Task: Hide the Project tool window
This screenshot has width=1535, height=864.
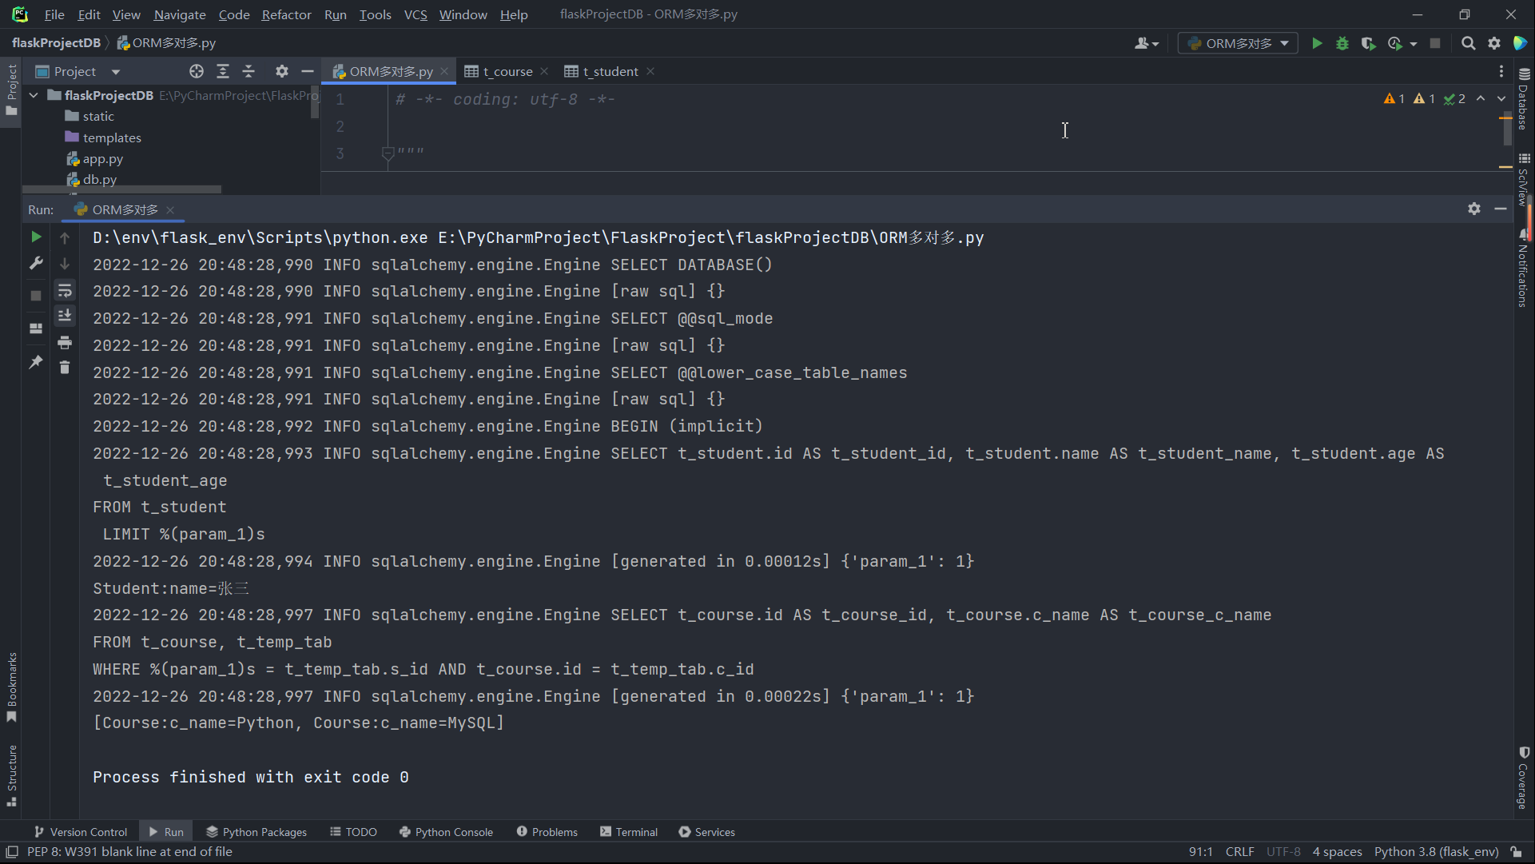Action: (x=307, y=71)
